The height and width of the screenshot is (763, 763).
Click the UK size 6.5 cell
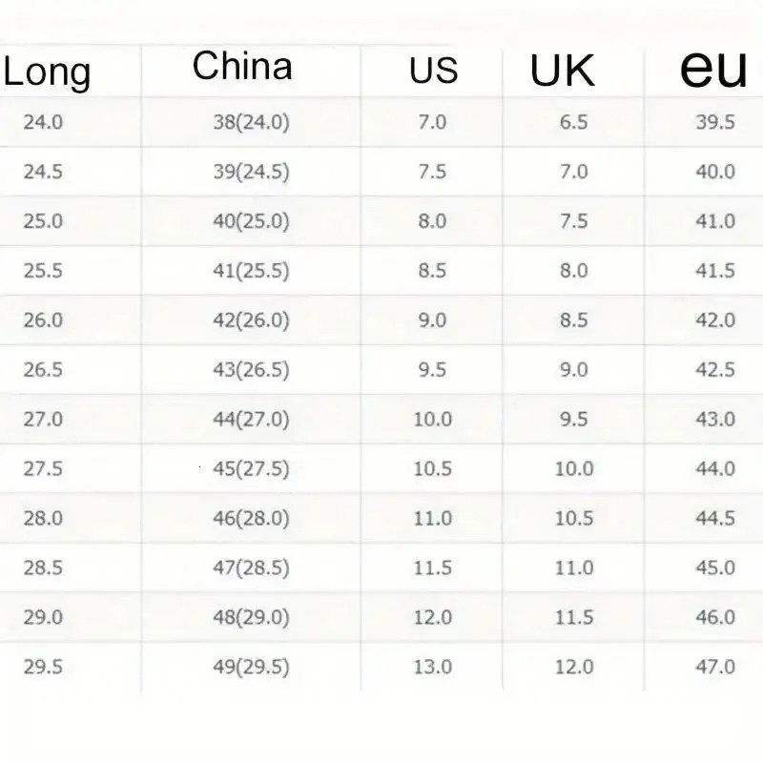(x=573, y=122)
